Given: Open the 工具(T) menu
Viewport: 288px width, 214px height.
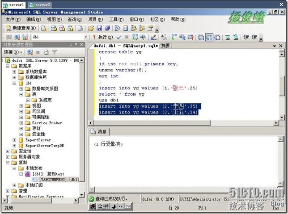Looking at the screenshot, I should 116,20.
